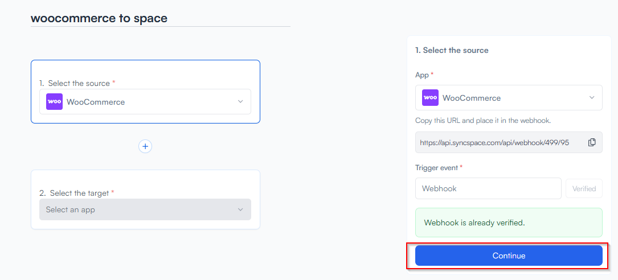Click the plus icon between steps

145,146
